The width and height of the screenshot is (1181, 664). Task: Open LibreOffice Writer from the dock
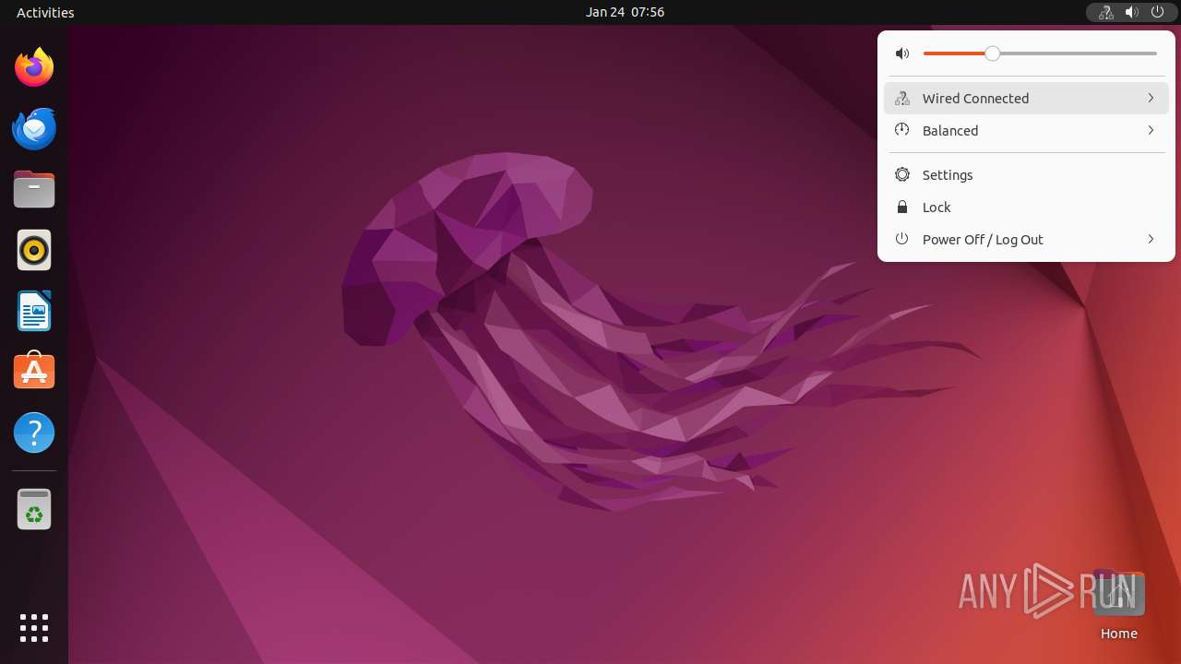pos(34,311)
